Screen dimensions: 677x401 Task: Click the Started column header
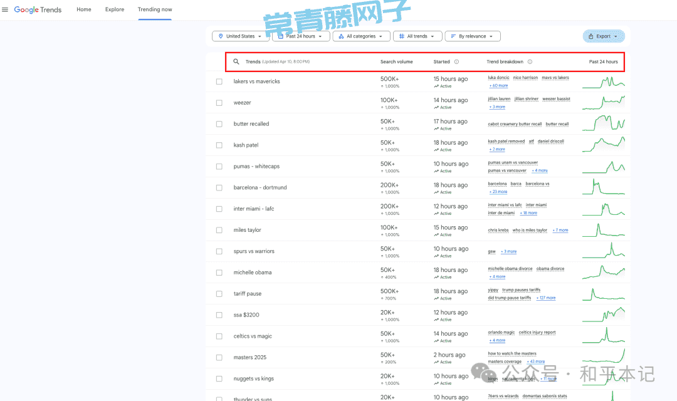click(442, 62)
